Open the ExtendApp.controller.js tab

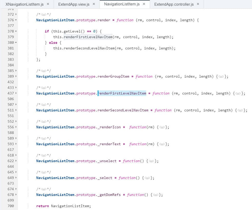(174, 4)
